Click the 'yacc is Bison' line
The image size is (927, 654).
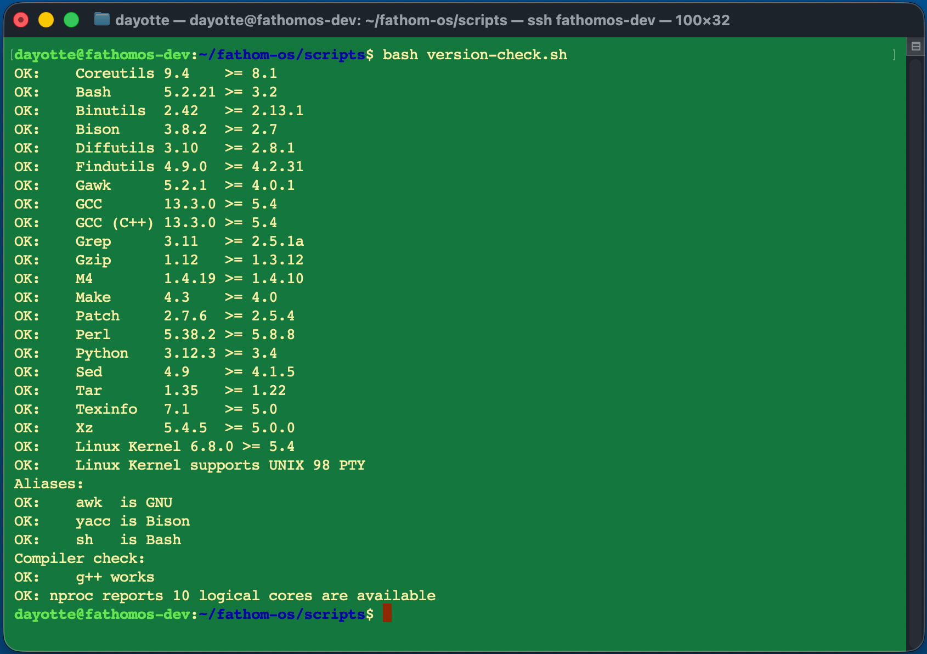click(102, 521)
